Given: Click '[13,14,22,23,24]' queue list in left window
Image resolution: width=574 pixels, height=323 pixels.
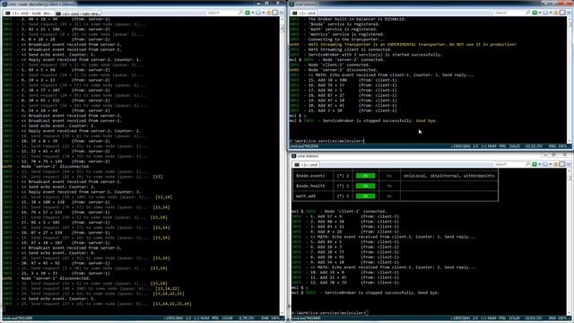Looking at the screenshot, I should (172, 303).
